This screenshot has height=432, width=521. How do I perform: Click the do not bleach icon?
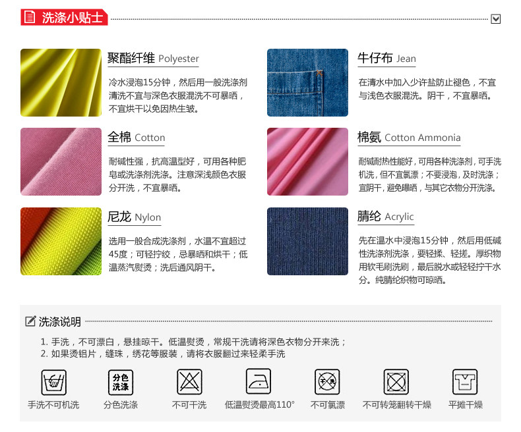(x=327, y=381)
